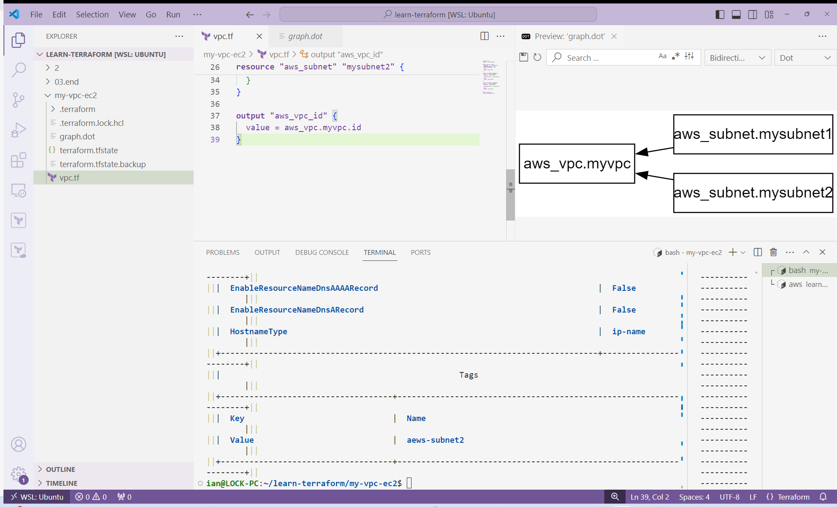This screenshot has height=507, width=837.
Task: Open the Run and Debug view
Action: click(18, 130)
